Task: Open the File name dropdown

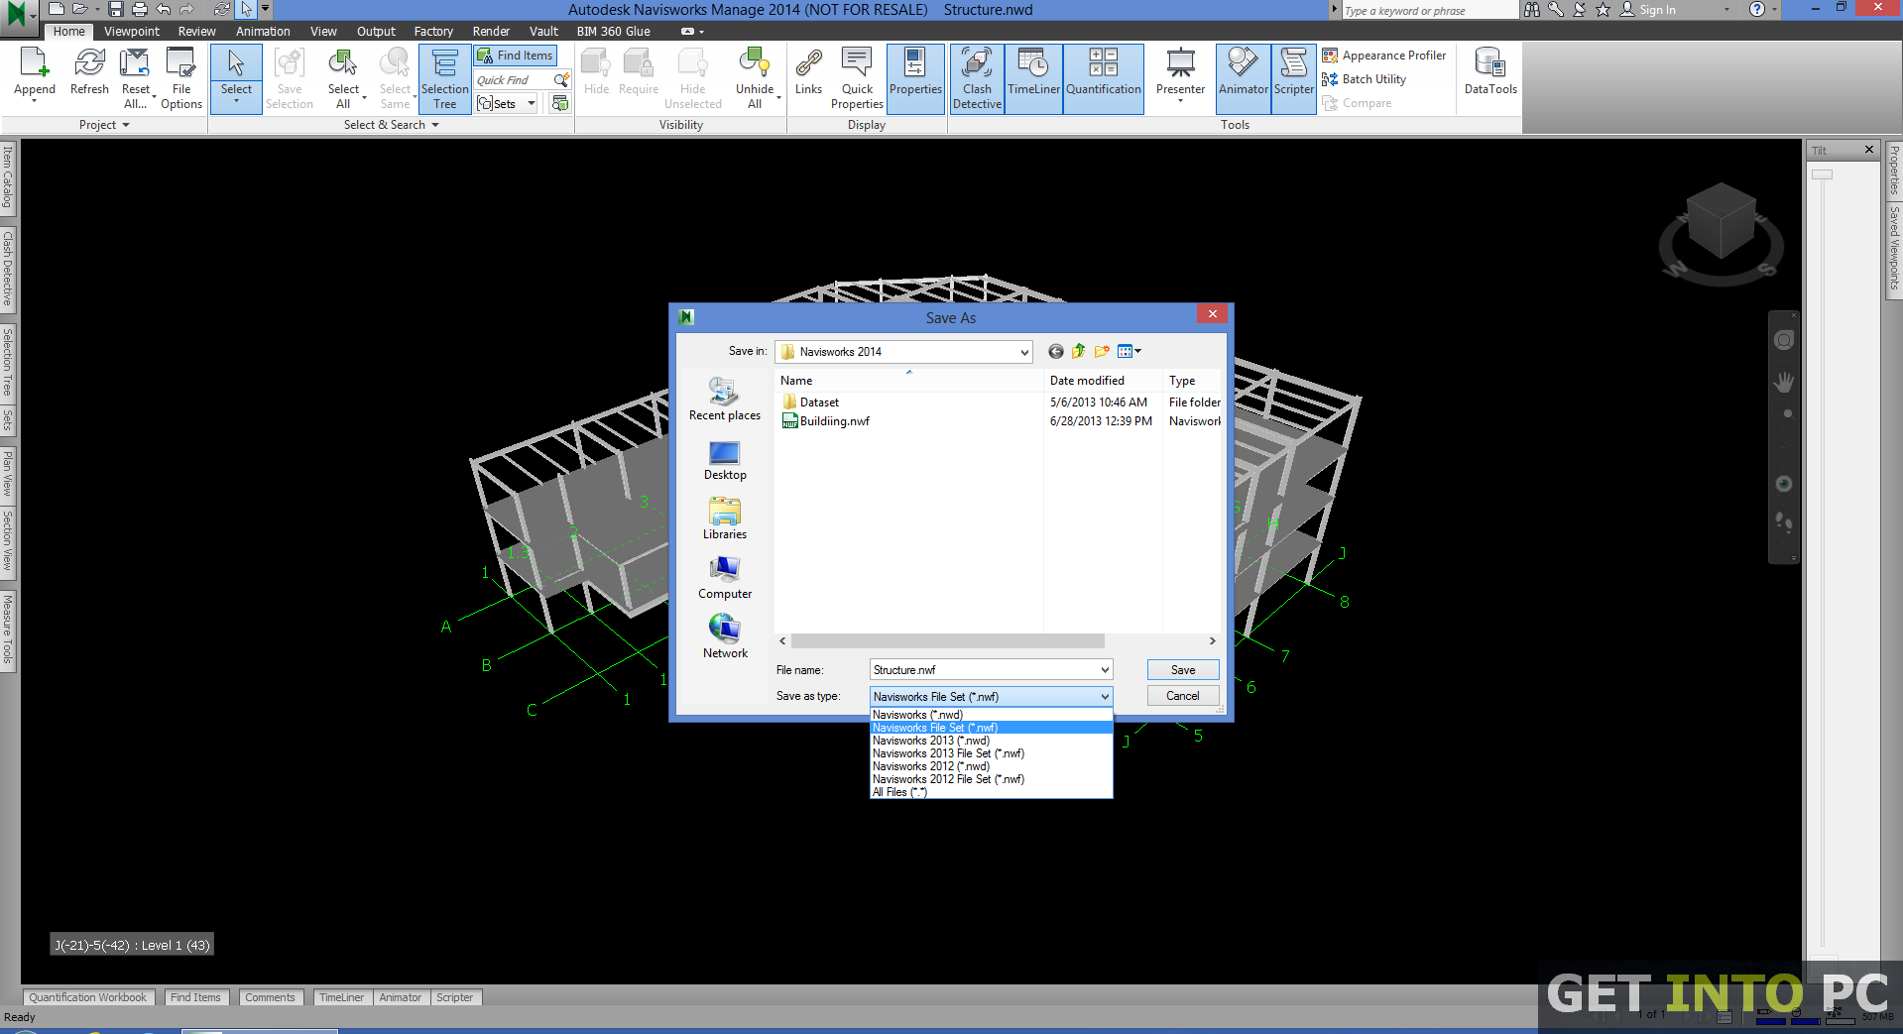Action: click(x=1105, y=670)
